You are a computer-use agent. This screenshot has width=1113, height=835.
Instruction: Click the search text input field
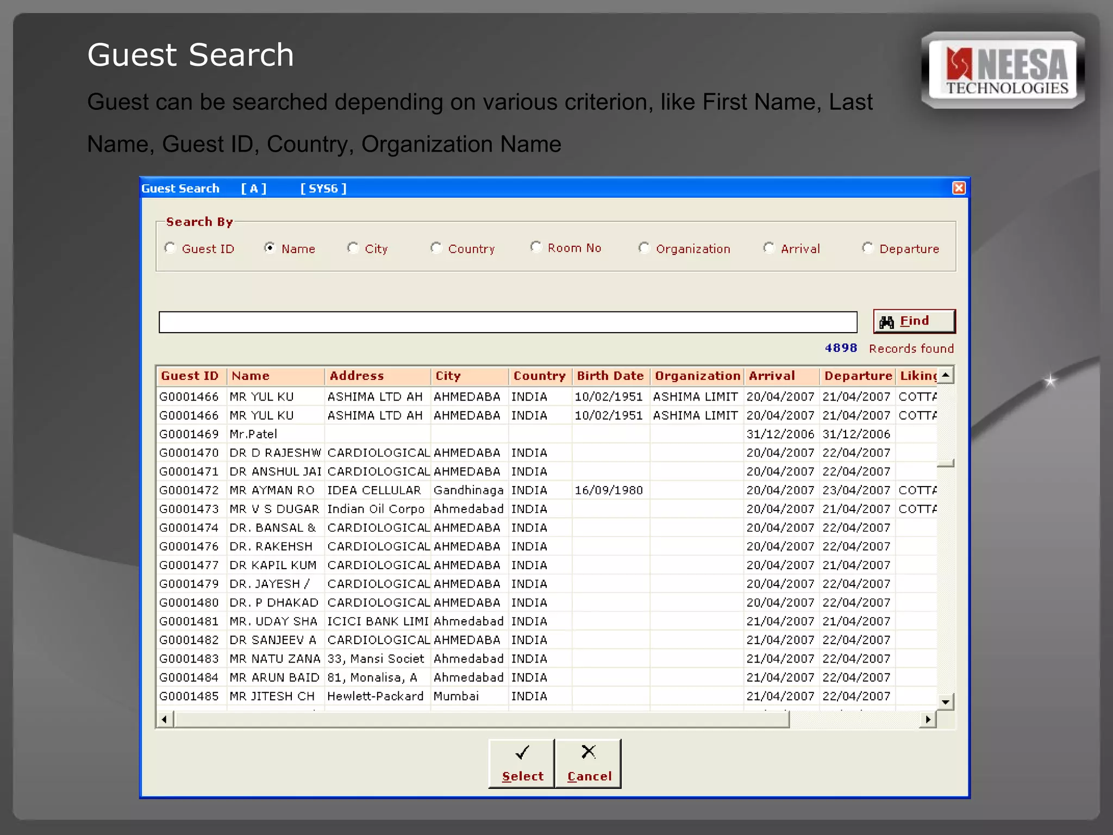pyautogui.click(x=508, y=322)
